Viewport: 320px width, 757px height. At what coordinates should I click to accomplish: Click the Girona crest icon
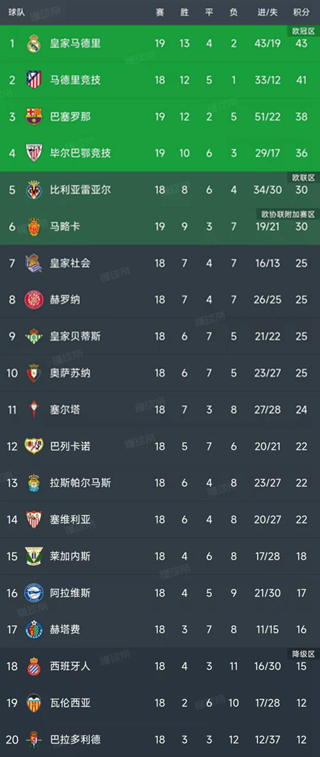coord(33,300)
